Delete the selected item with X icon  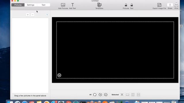tap(122, 95)
